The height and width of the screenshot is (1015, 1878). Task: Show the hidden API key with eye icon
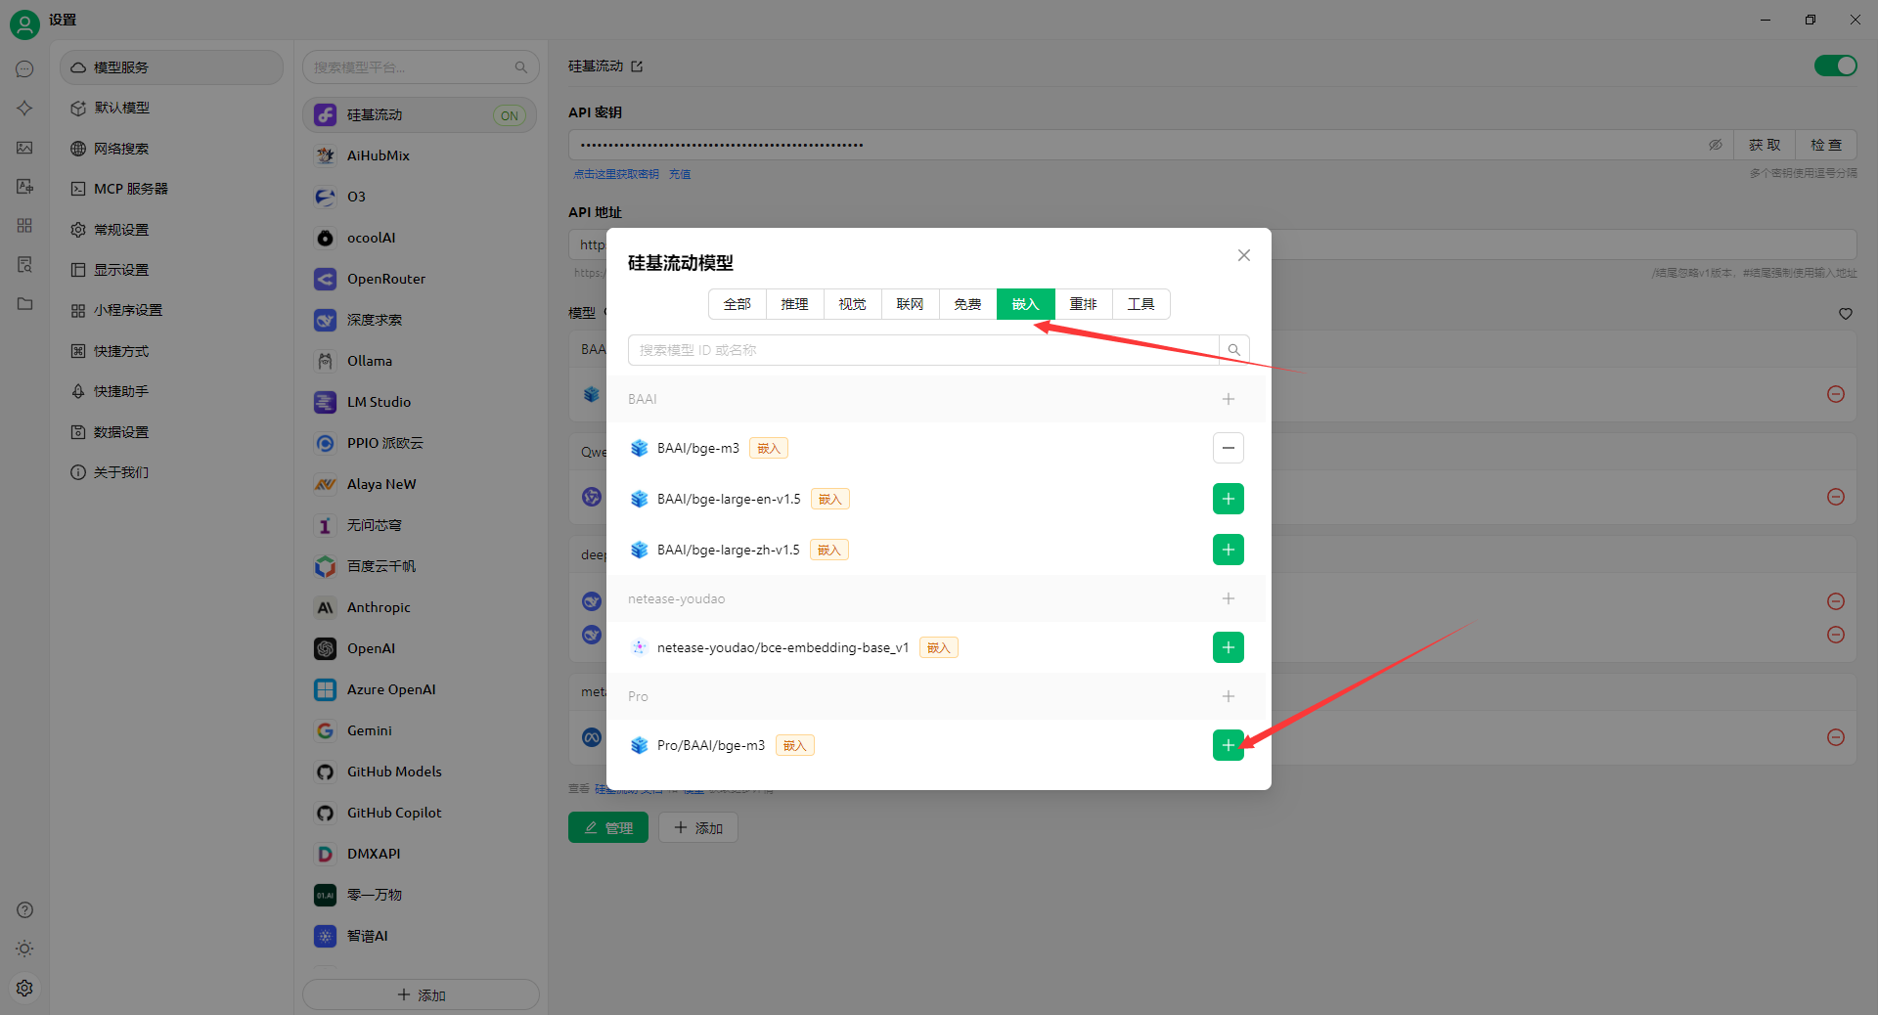(1715, 145)
